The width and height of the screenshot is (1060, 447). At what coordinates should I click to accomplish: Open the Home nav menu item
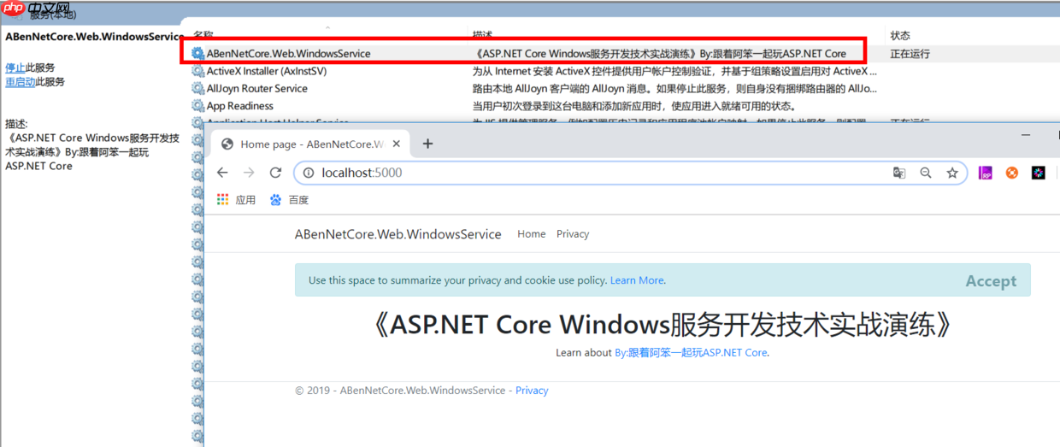pos(532,234)
